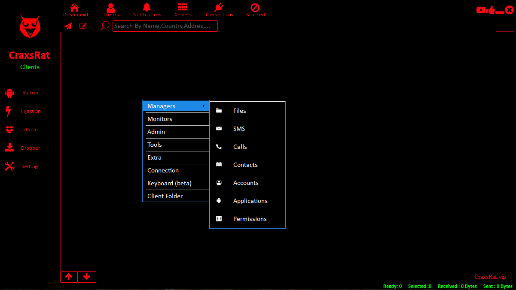Focus the Search By Name,Country field
Image resolution: width=516 pixels, height=290 pixels.
click(x=165, y=26)
